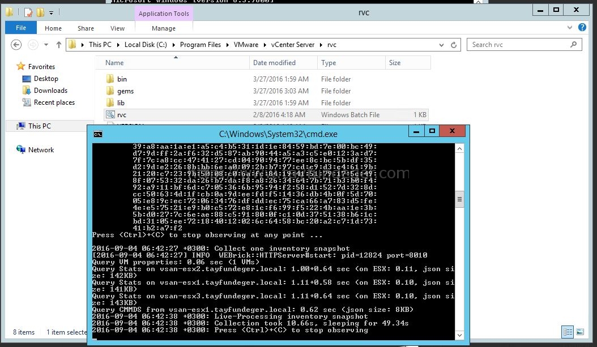Sort by the Name column header
The height and width of the screenshot is (347, 597).
173,63
